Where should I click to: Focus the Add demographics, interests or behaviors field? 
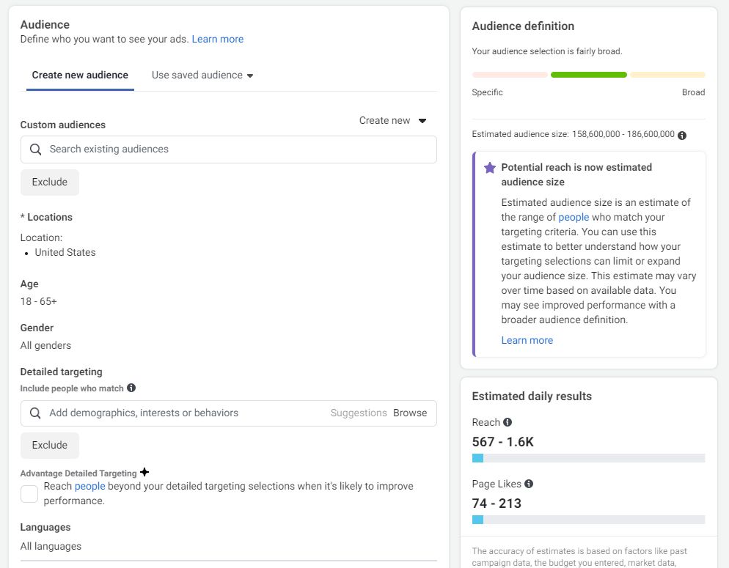[x=228, y=413]
